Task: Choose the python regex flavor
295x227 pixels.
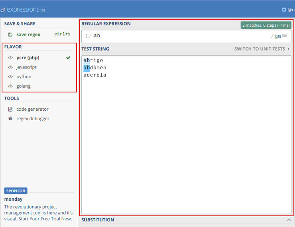Action: pyautogui.click(x=24, y=77)
